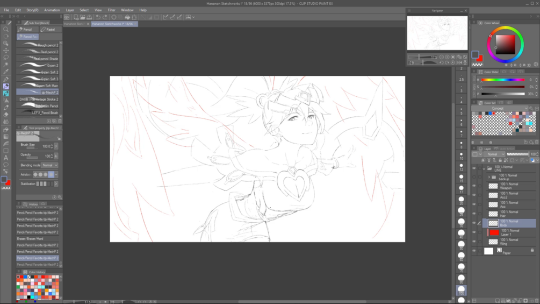Adjust the Value slider in Color Slider

pyautogui.click(x=503, y=94)
